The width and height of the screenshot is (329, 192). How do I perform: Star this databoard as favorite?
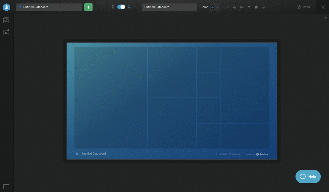[227, 7]
